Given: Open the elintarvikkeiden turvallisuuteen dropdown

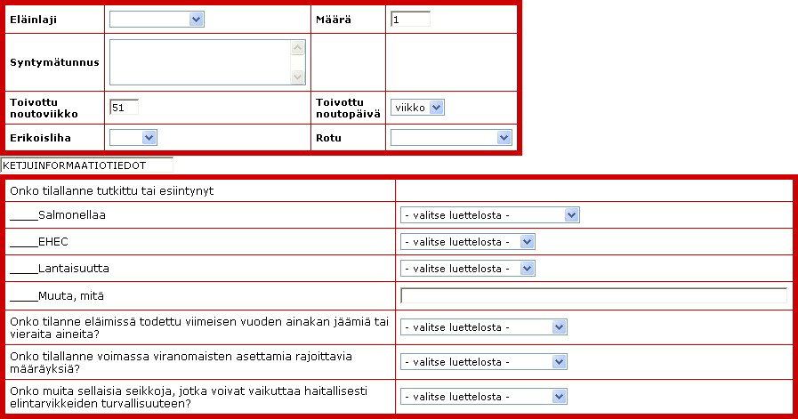Looking at the screenshot, I should coord(483,397).
